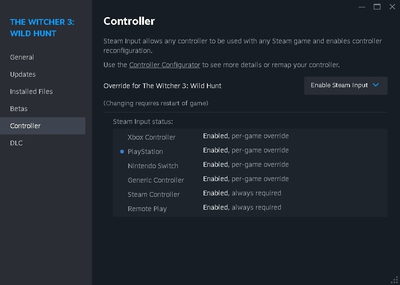Close the properties window
The image size is (400, 285).
coord(392,7)
